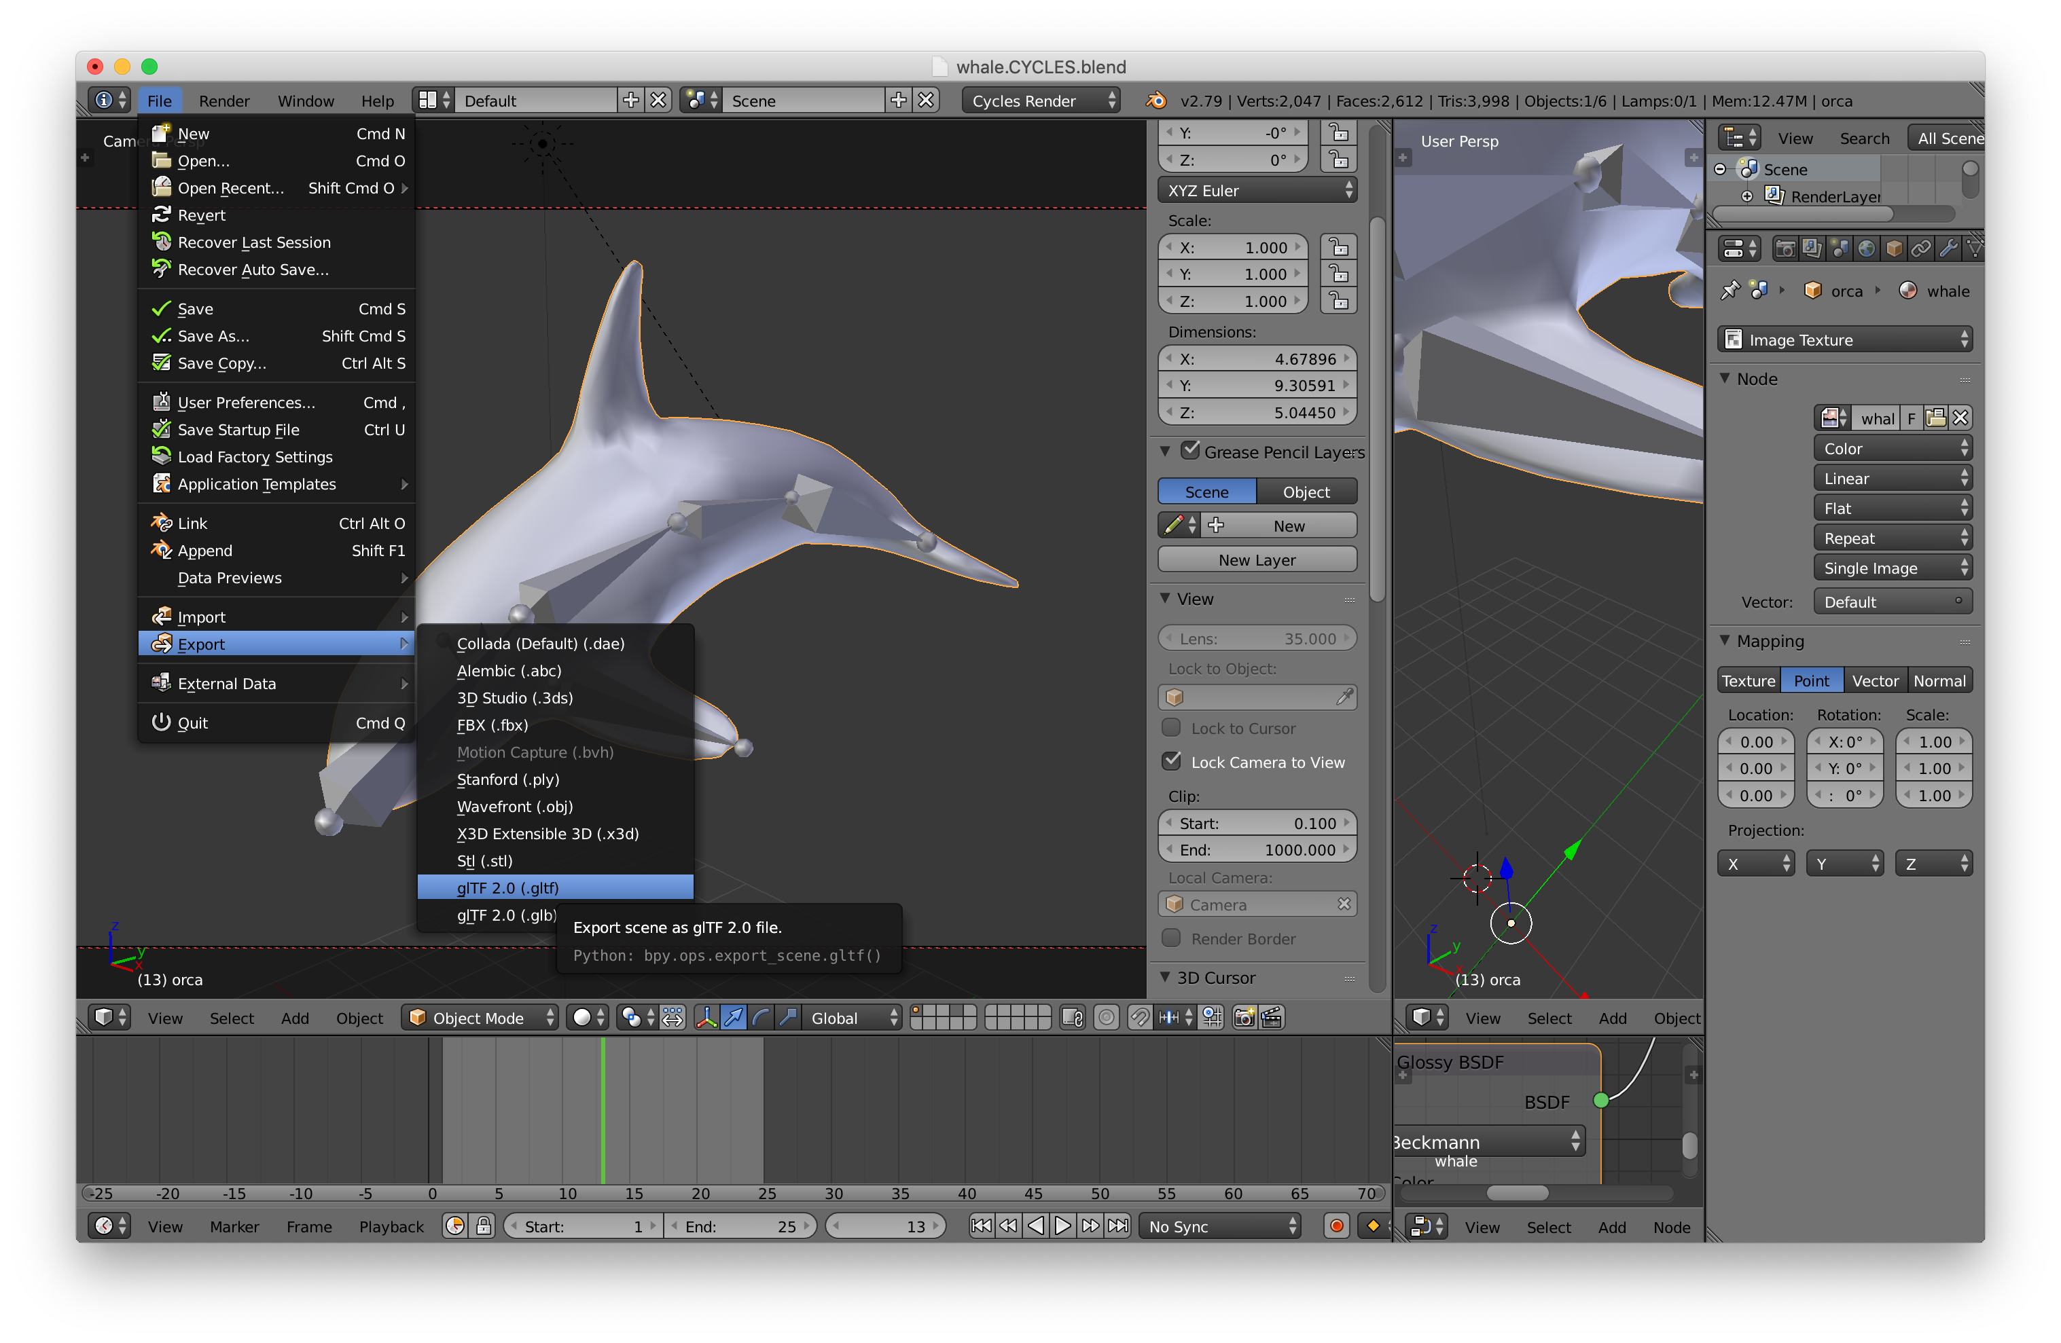Open the Modifiers wrench properties tab
Screen dimensions: 2061x1343
click(1948, 249)
